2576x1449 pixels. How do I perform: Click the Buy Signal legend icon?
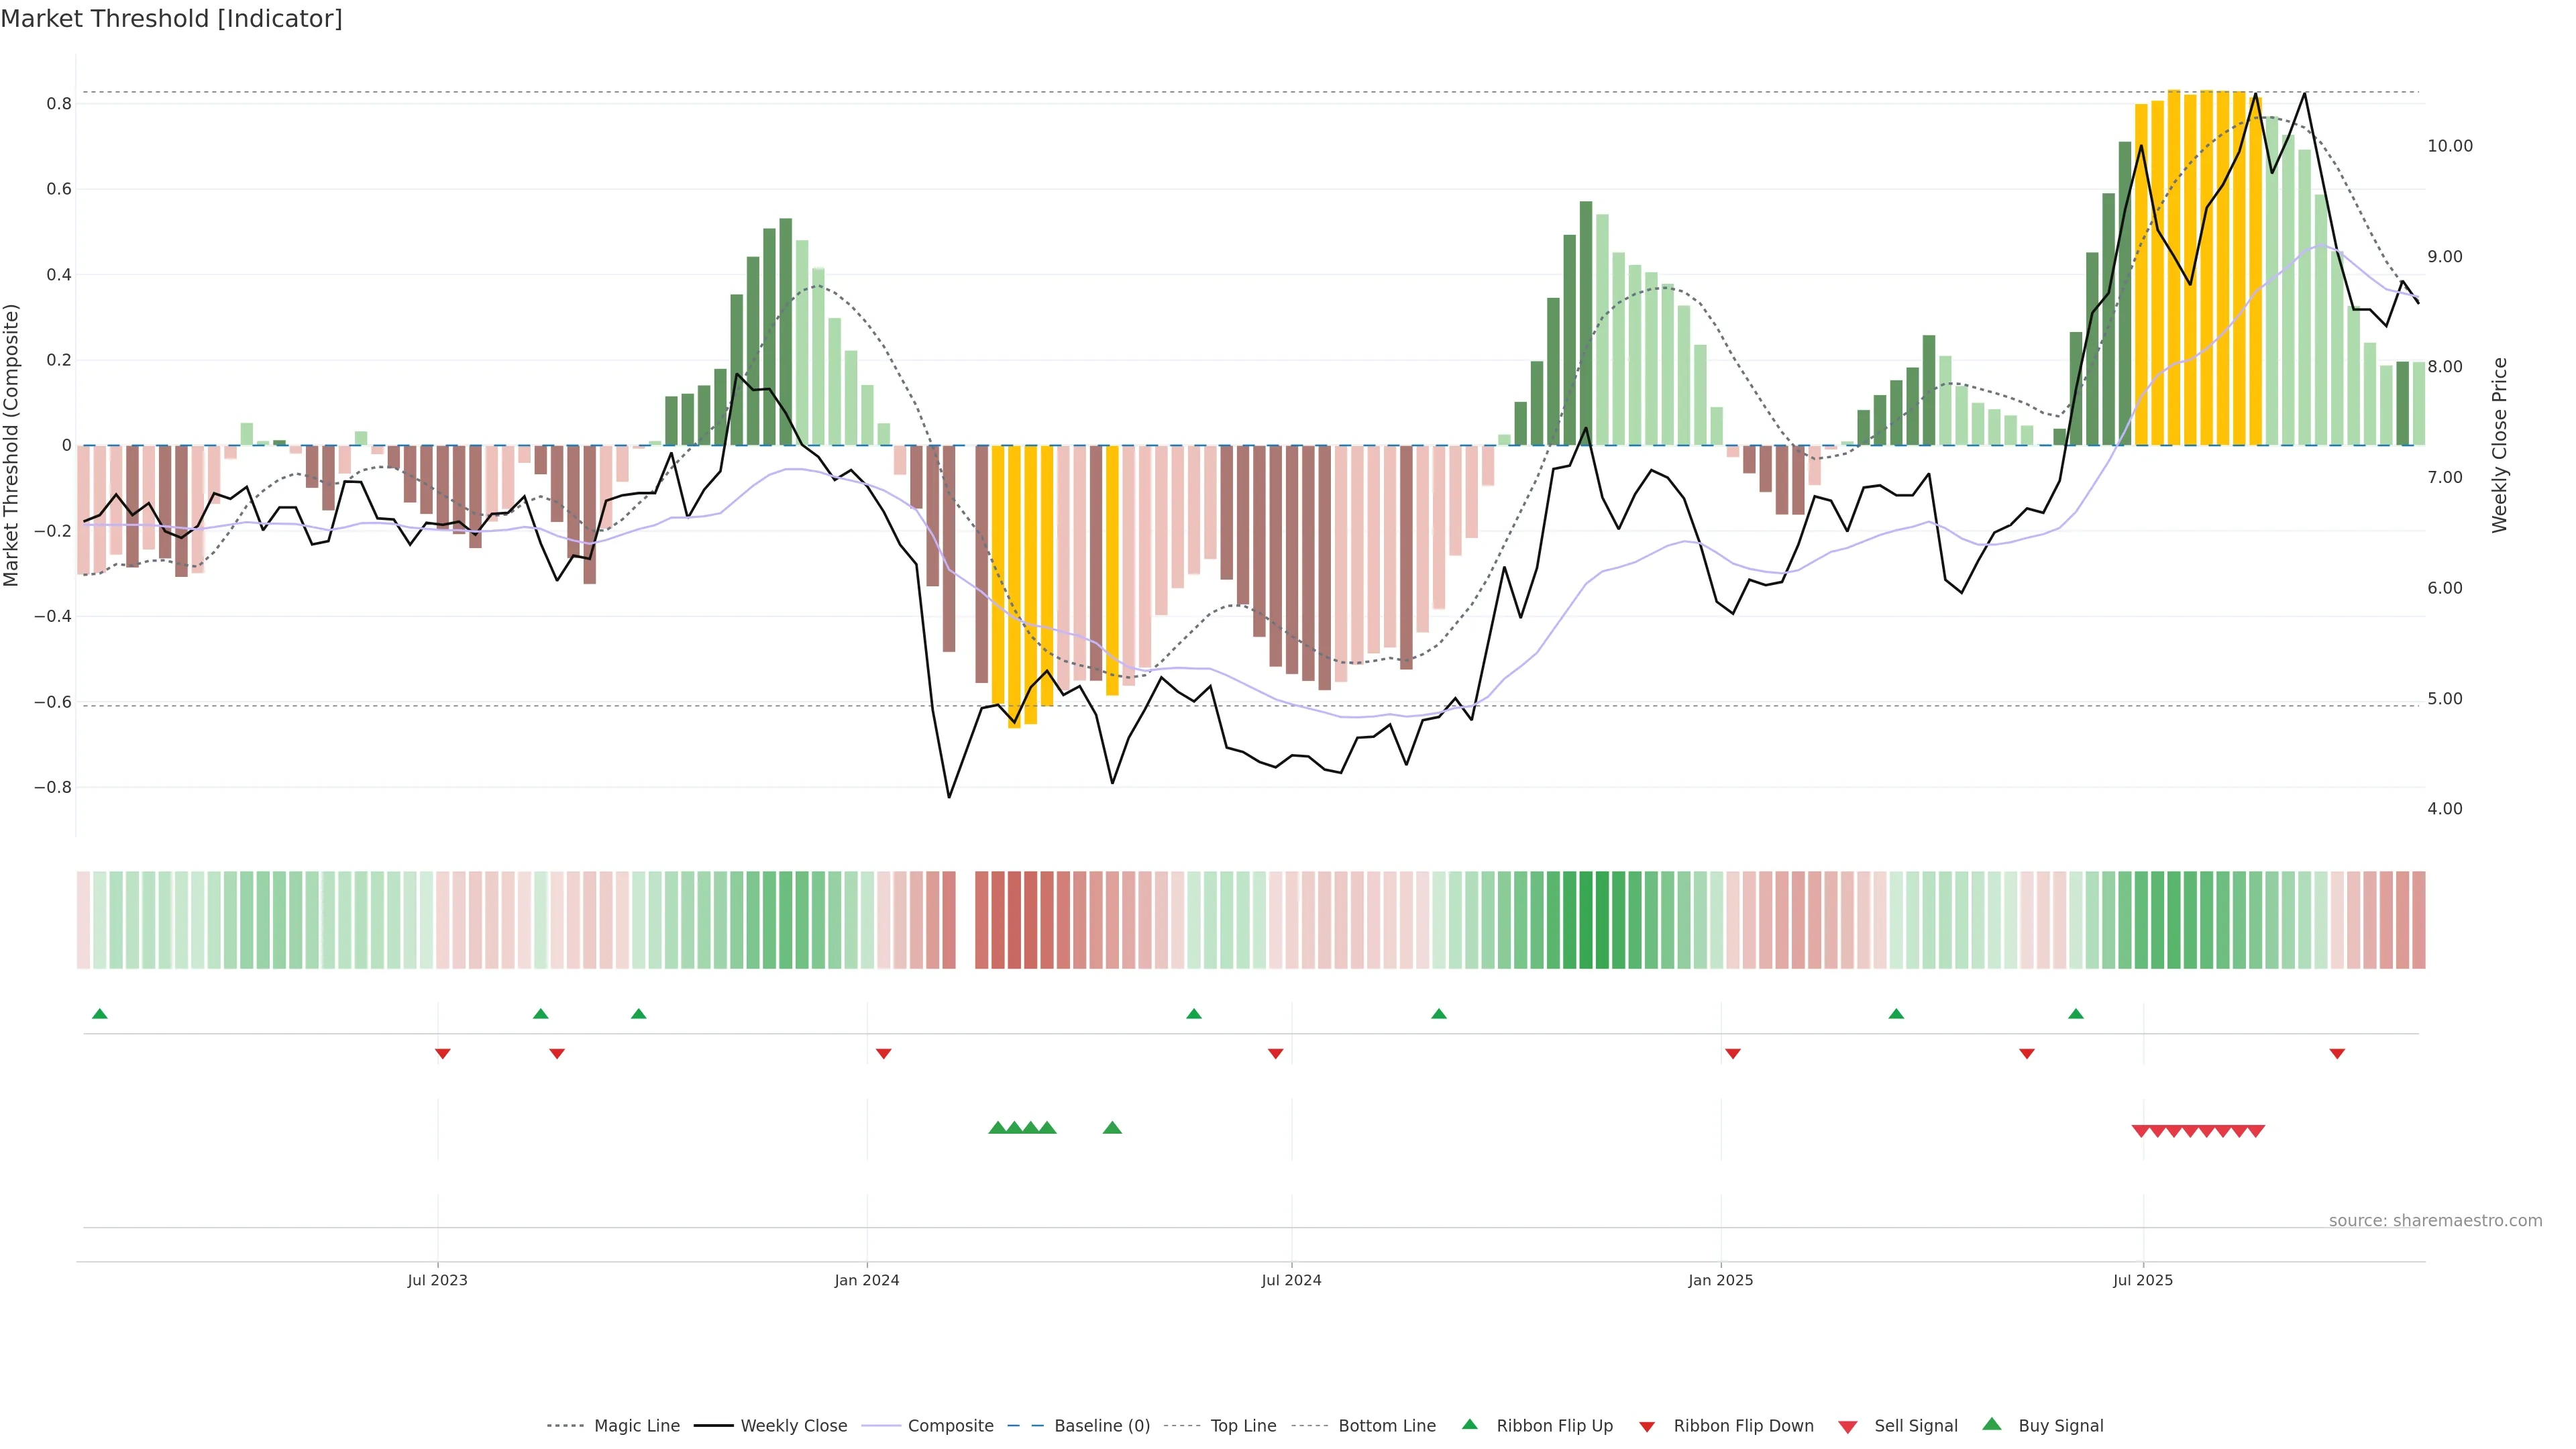(x=1992, y=1424)
